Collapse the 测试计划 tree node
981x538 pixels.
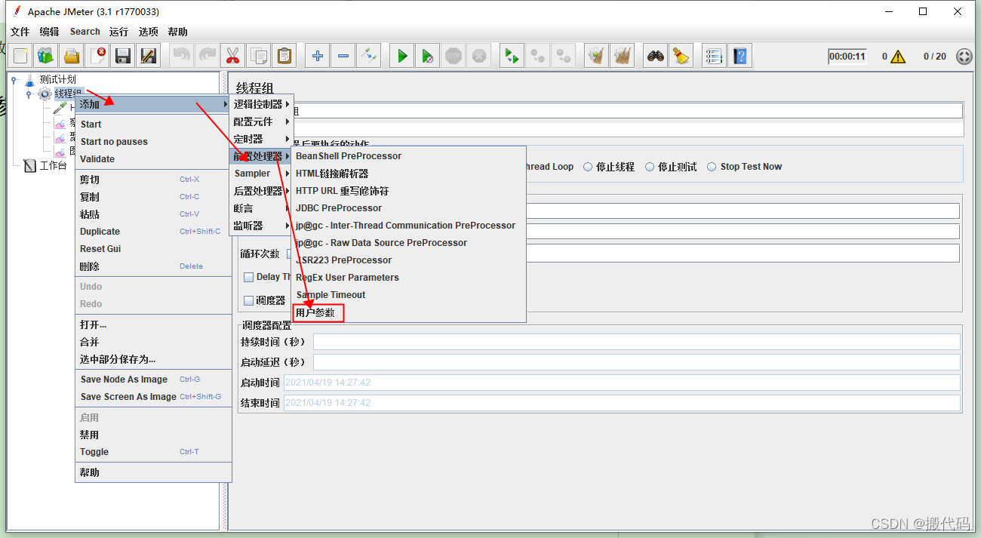14,79
